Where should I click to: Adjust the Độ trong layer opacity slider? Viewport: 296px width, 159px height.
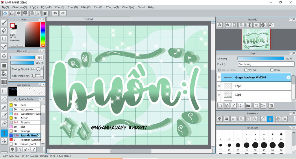tap(261, 59)
